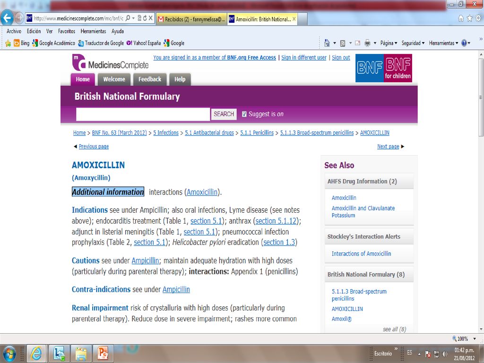
Task: Open Google Académico favorite
Action: tap(54, 43)
